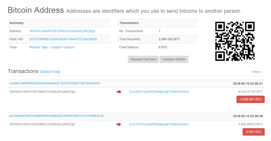Screen dimensions: 271x141
Task: Toggle Oldest First transaction sorting
Action: pyautogui.click(x=50, y=72)
